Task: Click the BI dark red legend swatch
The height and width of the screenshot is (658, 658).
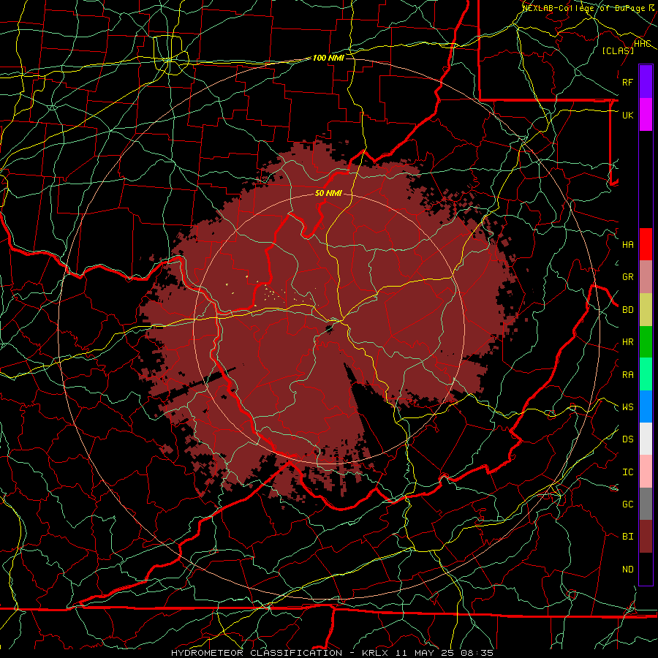Action: (x=646, y=537)
